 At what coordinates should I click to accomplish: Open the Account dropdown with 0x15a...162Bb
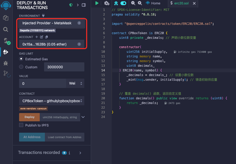click(x=52, y=44)
